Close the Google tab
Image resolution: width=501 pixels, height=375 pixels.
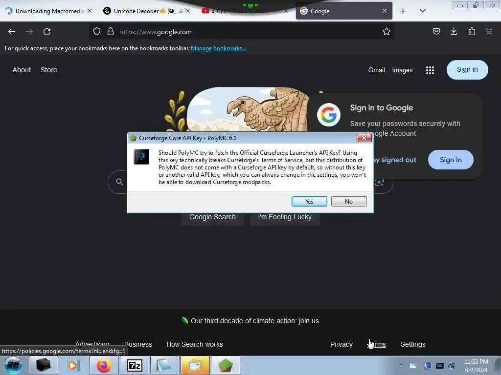pos(385,11)
